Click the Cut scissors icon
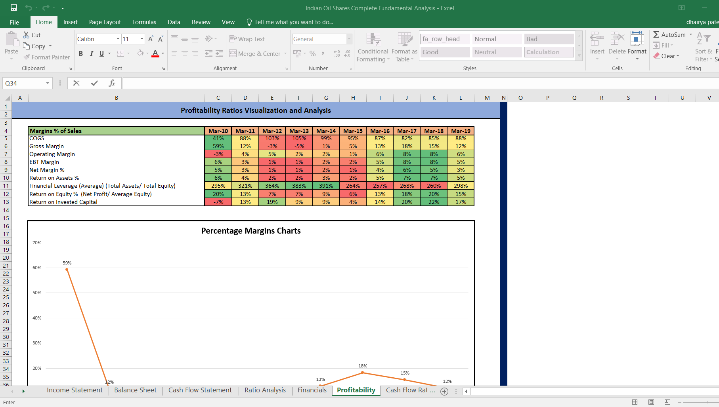Viewport: 719px width, 407px height. (26, 35)
